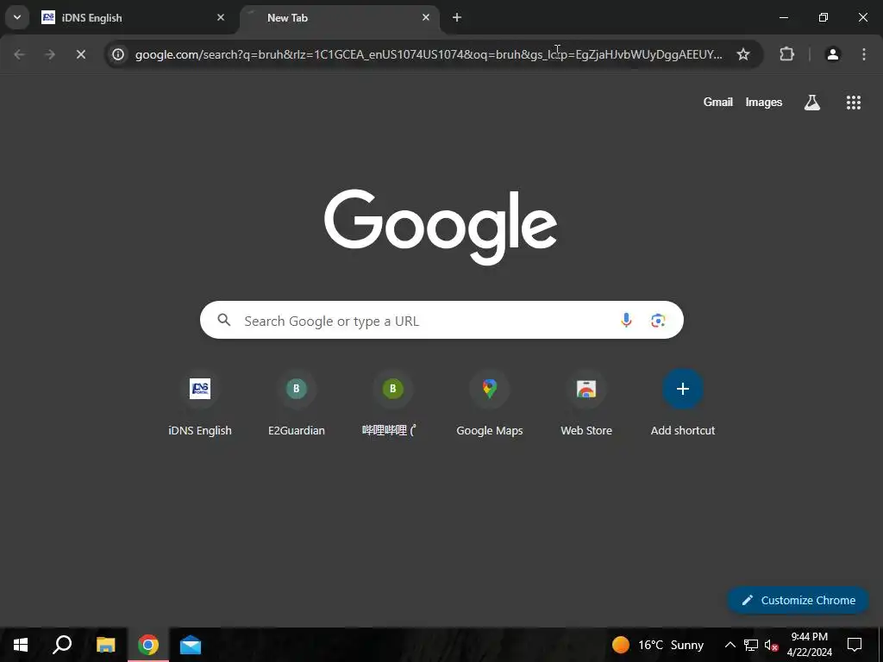Image resolution: width=883 pixels, height=662 pixels.
Task: Open the Web Store shortcut
Action: tap(586, 403)
